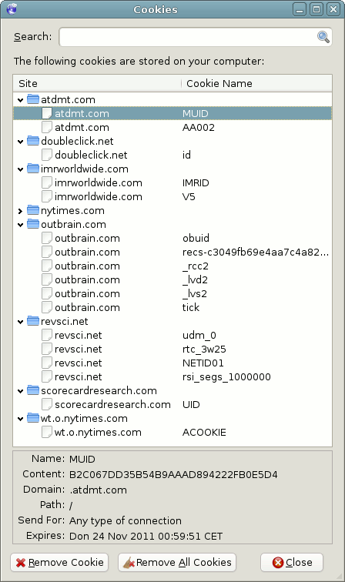
Task: Click the nytimes.com folder icon
Action: pyautogui.click(x=33, y=210)
